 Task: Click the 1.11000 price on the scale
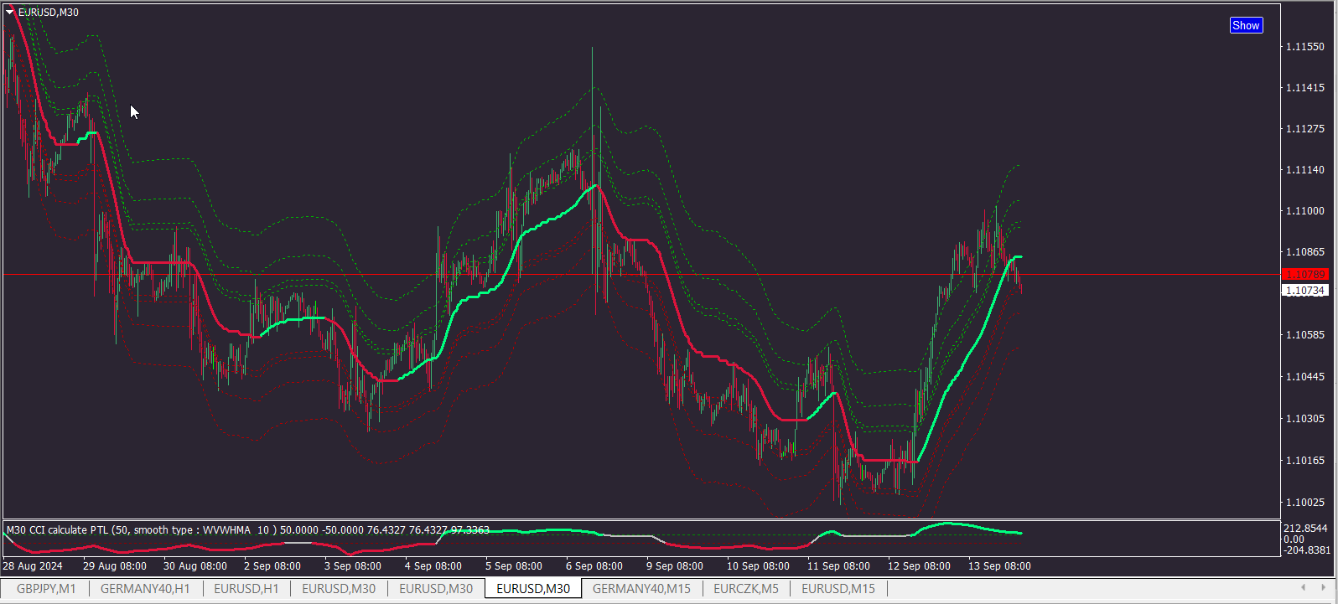[1305, 211]
